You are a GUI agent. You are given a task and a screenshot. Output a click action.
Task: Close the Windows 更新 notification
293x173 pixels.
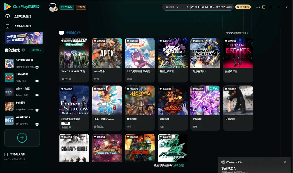pos(285,162)
